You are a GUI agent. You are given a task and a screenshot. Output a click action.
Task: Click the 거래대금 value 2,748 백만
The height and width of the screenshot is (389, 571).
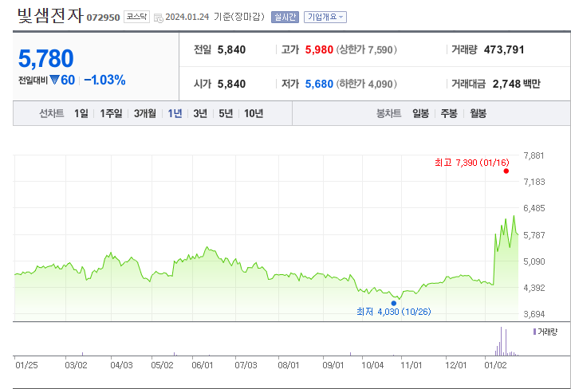[517, 84]
